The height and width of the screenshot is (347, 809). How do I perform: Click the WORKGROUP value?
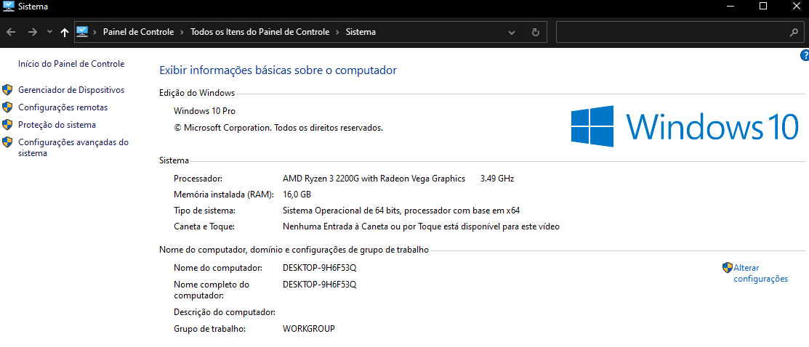(x=308, y=328)
